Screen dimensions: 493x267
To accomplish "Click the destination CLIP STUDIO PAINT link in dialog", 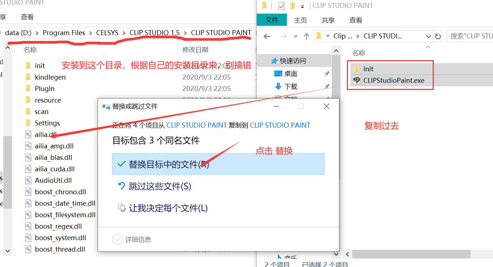I will pos(280,125).
